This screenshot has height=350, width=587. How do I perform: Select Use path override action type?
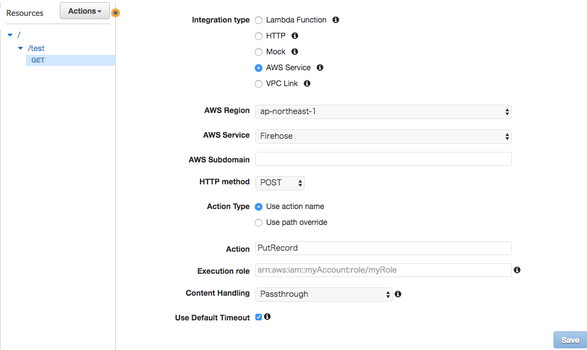tap(258, 223)
